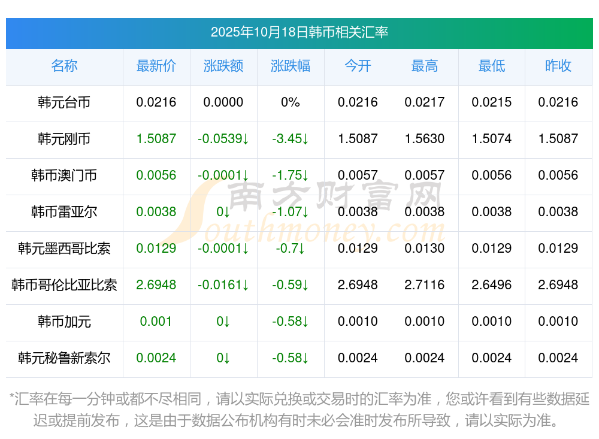The image size is (599, 439).
Task: Click the 韩元台币 row name
Action: point(64,102)
